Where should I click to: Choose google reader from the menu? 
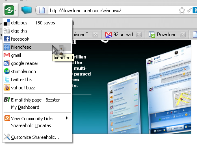(x=37, y=63)
